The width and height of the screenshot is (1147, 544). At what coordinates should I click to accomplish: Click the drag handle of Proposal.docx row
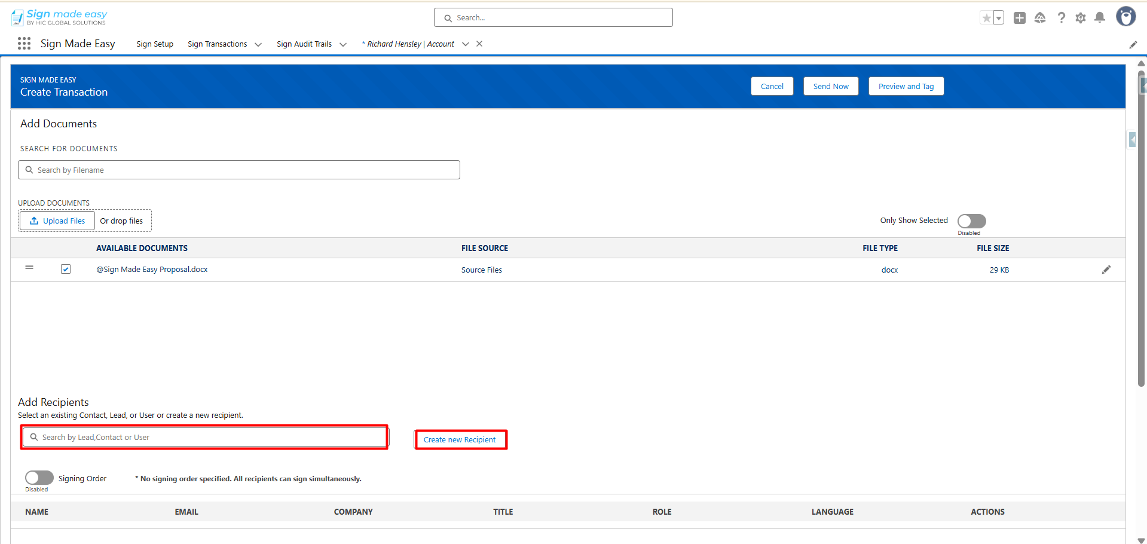[29, 267]
